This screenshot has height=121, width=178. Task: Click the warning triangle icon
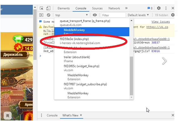pyautogui.click(x=40, y=27)
